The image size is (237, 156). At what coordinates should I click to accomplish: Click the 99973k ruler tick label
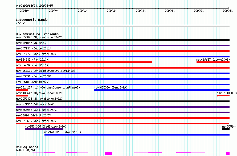pyautogui.click(x=141, y=11)
